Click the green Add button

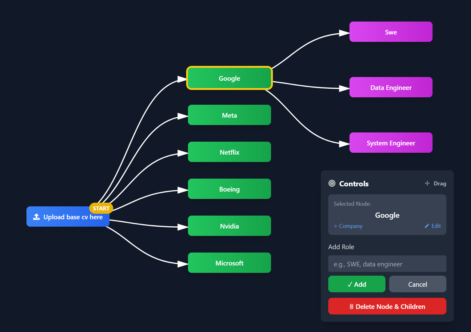click(x=357, y=284)
